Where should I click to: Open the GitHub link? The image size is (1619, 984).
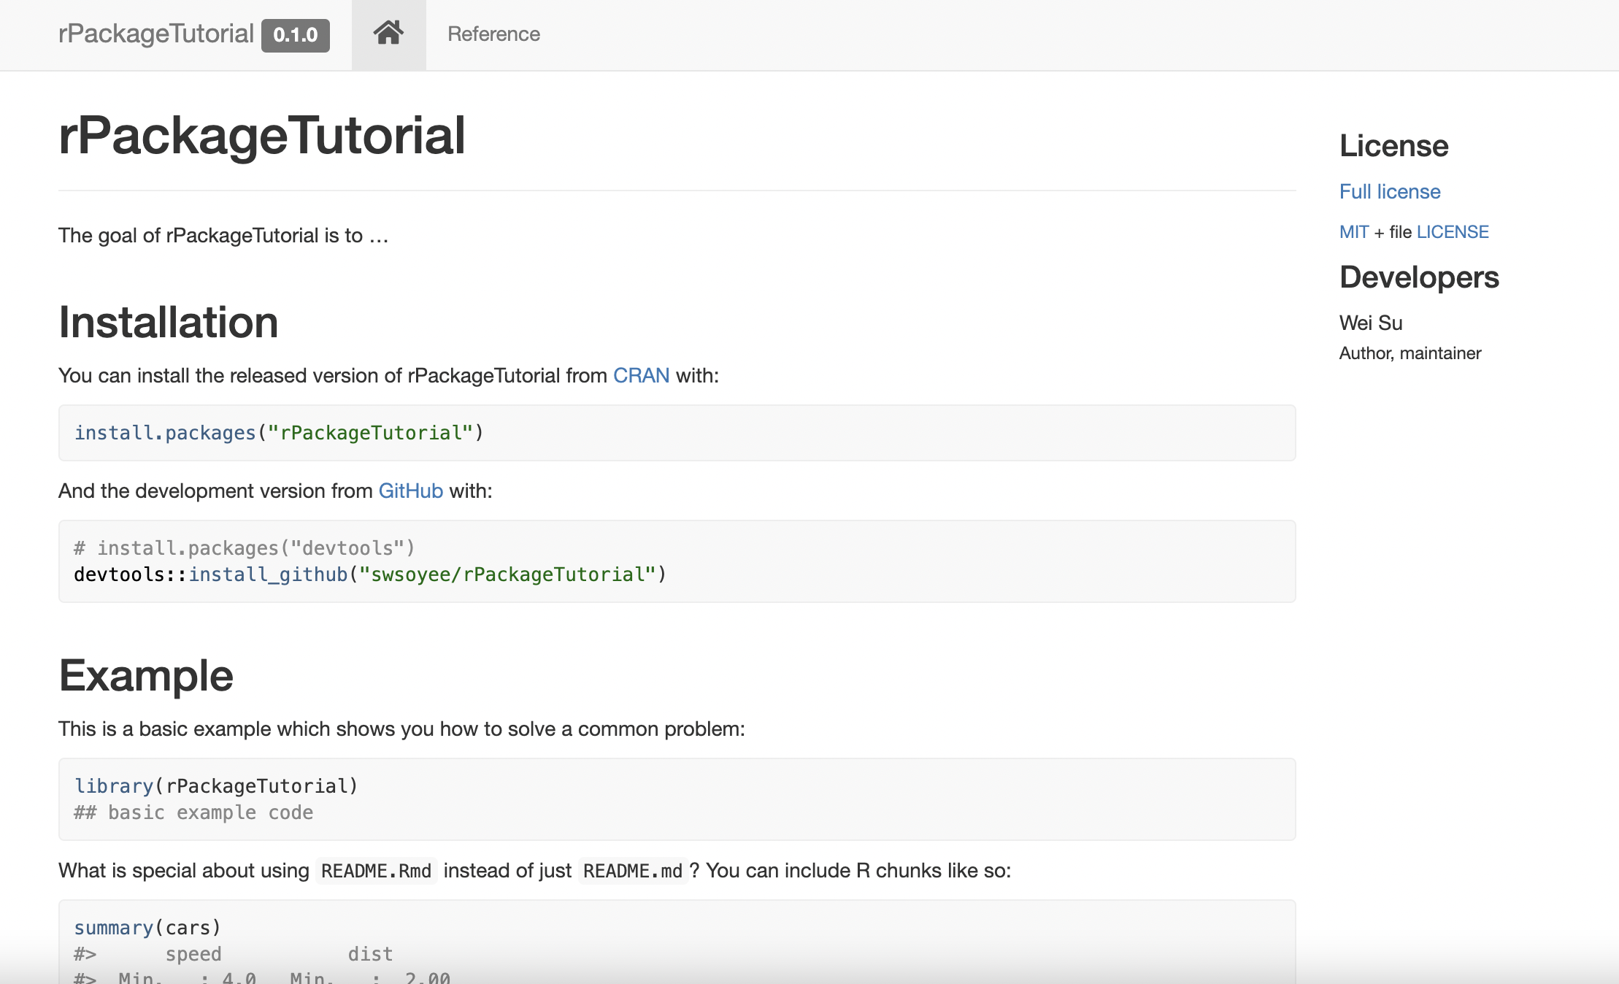410,491
